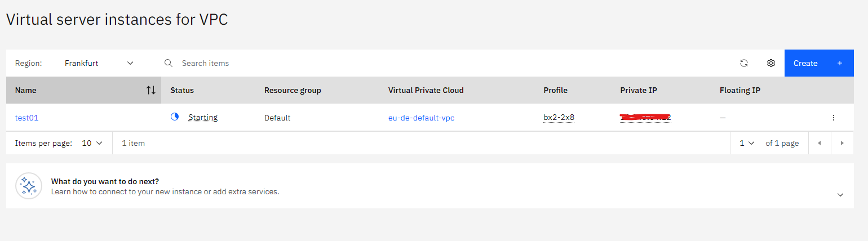This screenshot has width=868, height=241.
Task: Open the test01 instance link
Action: click(x=26, y=118)
